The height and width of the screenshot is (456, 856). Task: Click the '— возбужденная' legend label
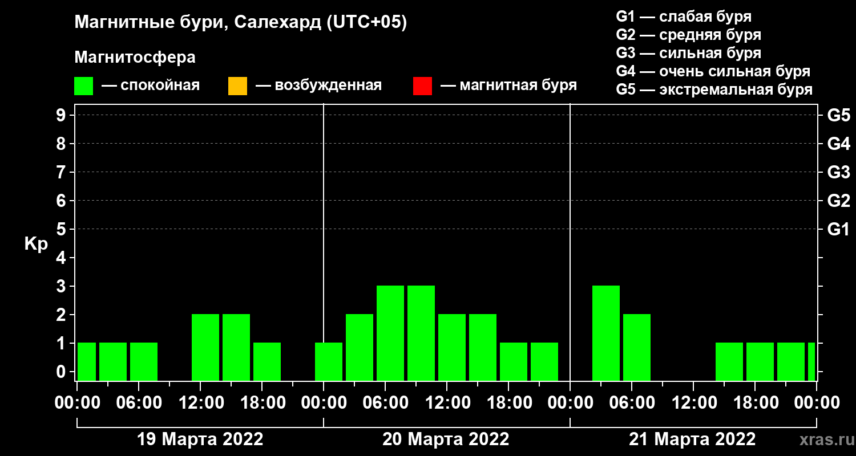point(318,85)
